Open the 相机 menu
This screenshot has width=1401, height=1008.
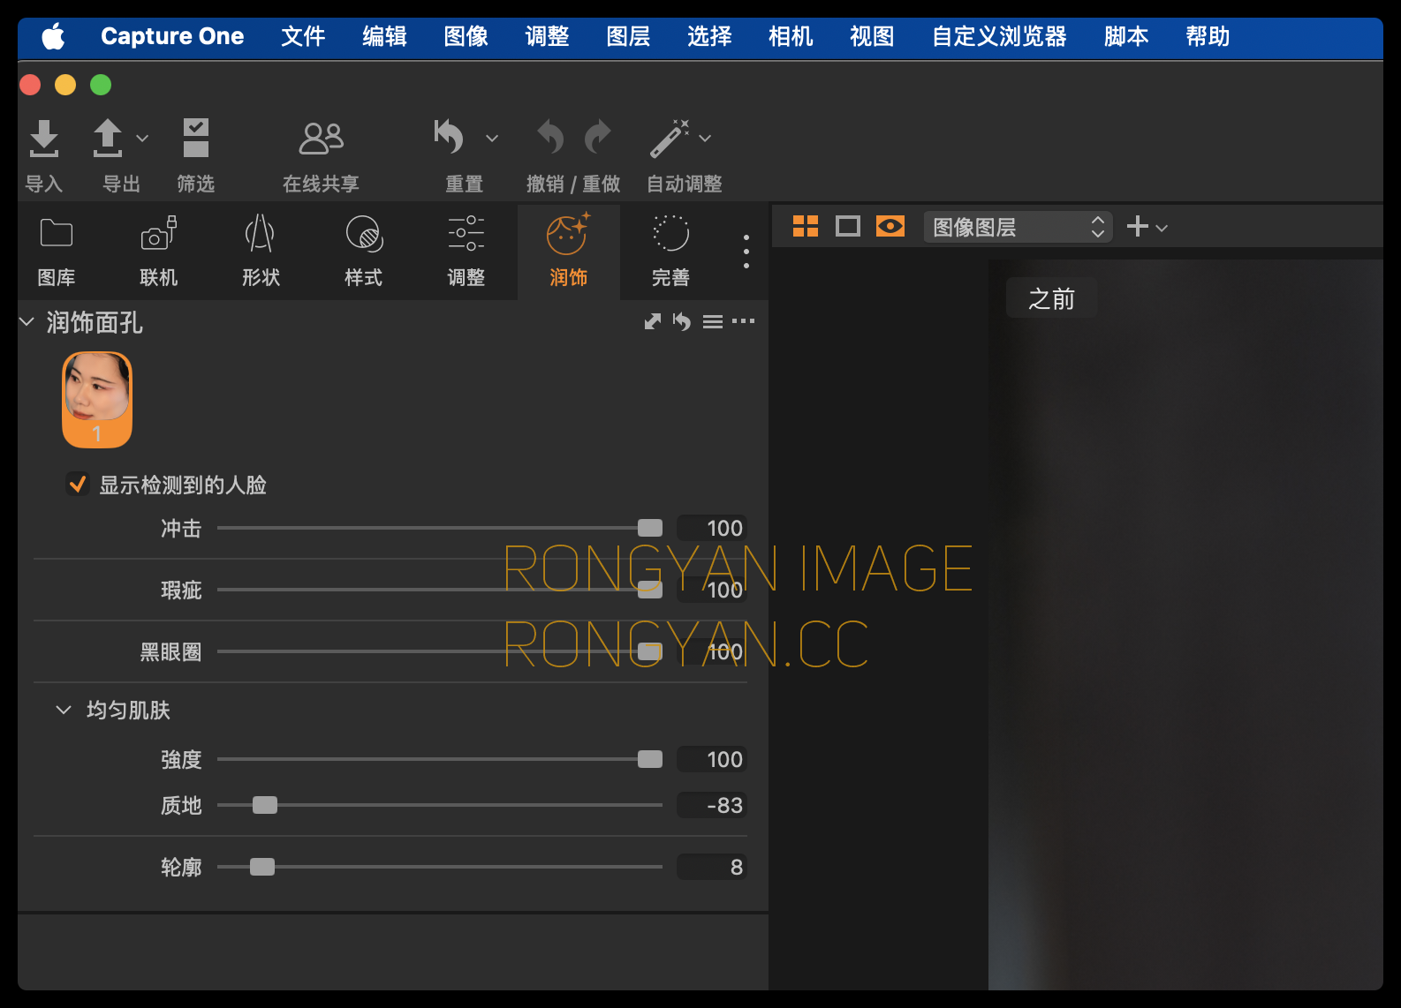[791, 36]
